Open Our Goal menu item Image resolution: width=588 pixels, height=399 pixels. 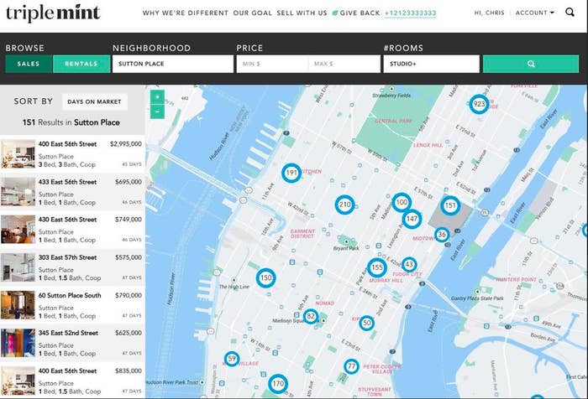click(252, 13)
